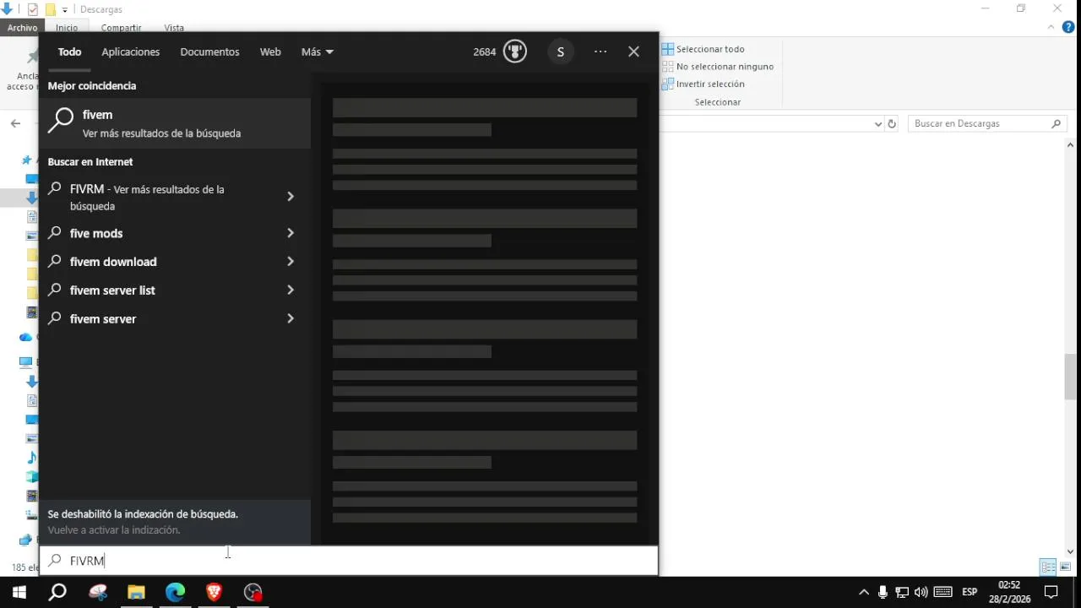Collapse the Explorer ribbon with chevron
The height and width of the screenshot is (608, 1081).
click(x=1051, y=28)
